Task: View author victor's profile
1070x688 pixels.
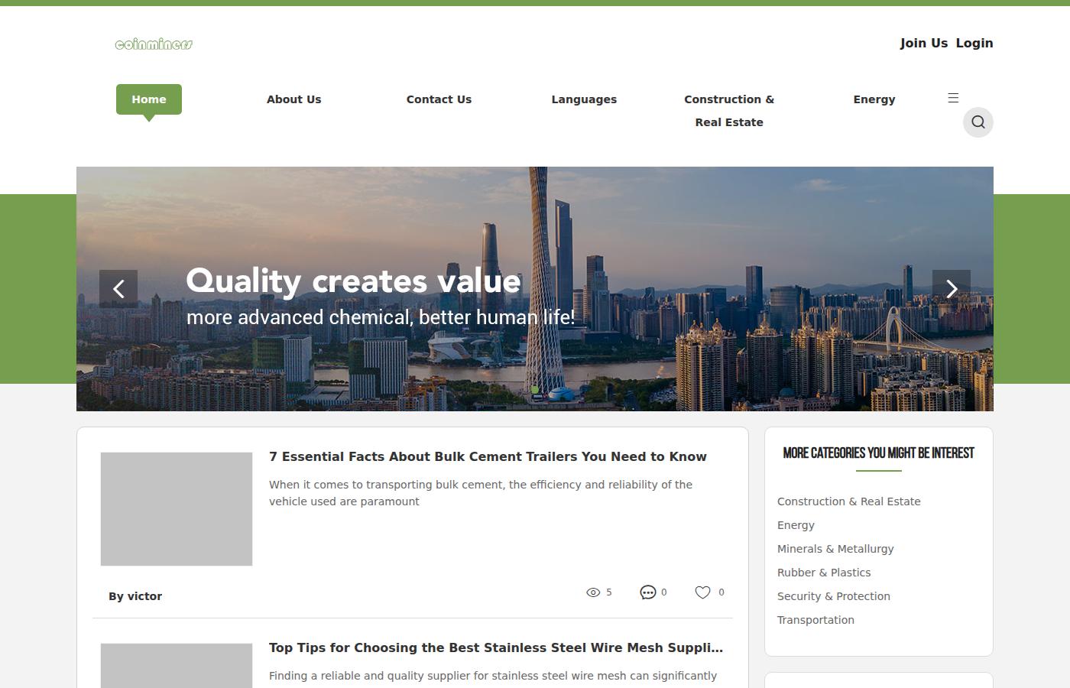Action: [135, 596]
